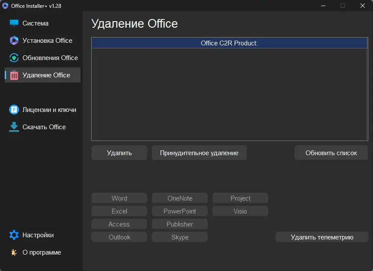Click the monitor icon beside Система
This screenshot has height=271, width=373.
[14, 23]
